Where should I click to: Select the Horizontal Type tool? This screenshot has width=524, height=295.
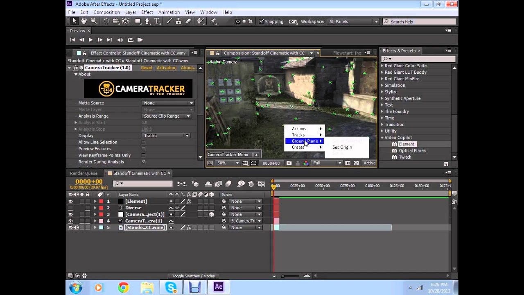157,21
